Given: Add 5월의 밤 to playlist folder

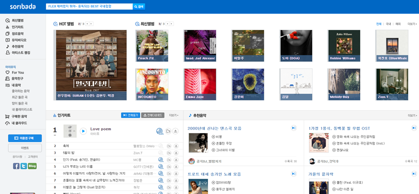Looking at the screenshot, I should (169, 153).
